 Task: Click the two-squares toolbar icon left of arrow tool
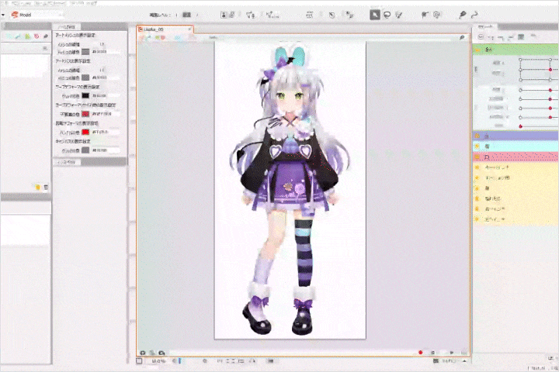[349, 15]
